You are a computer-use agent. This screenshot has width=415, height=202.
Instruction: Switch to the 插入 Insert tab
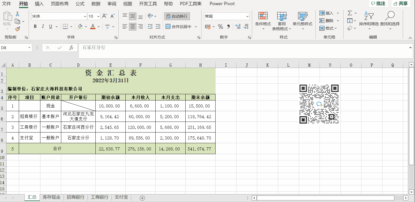tap(39, 4)
